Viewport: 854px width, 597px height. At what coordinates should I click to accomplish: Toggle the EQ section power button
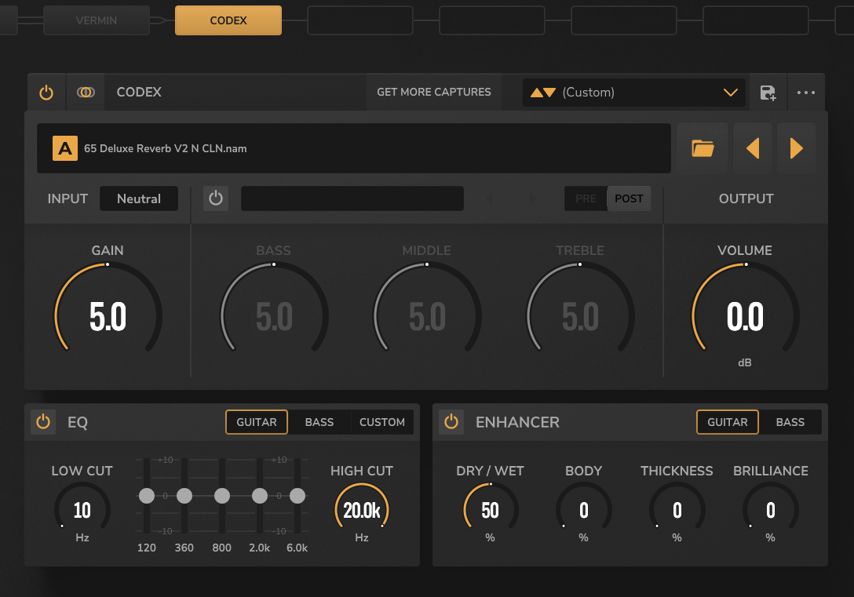[x=43, y=422]
